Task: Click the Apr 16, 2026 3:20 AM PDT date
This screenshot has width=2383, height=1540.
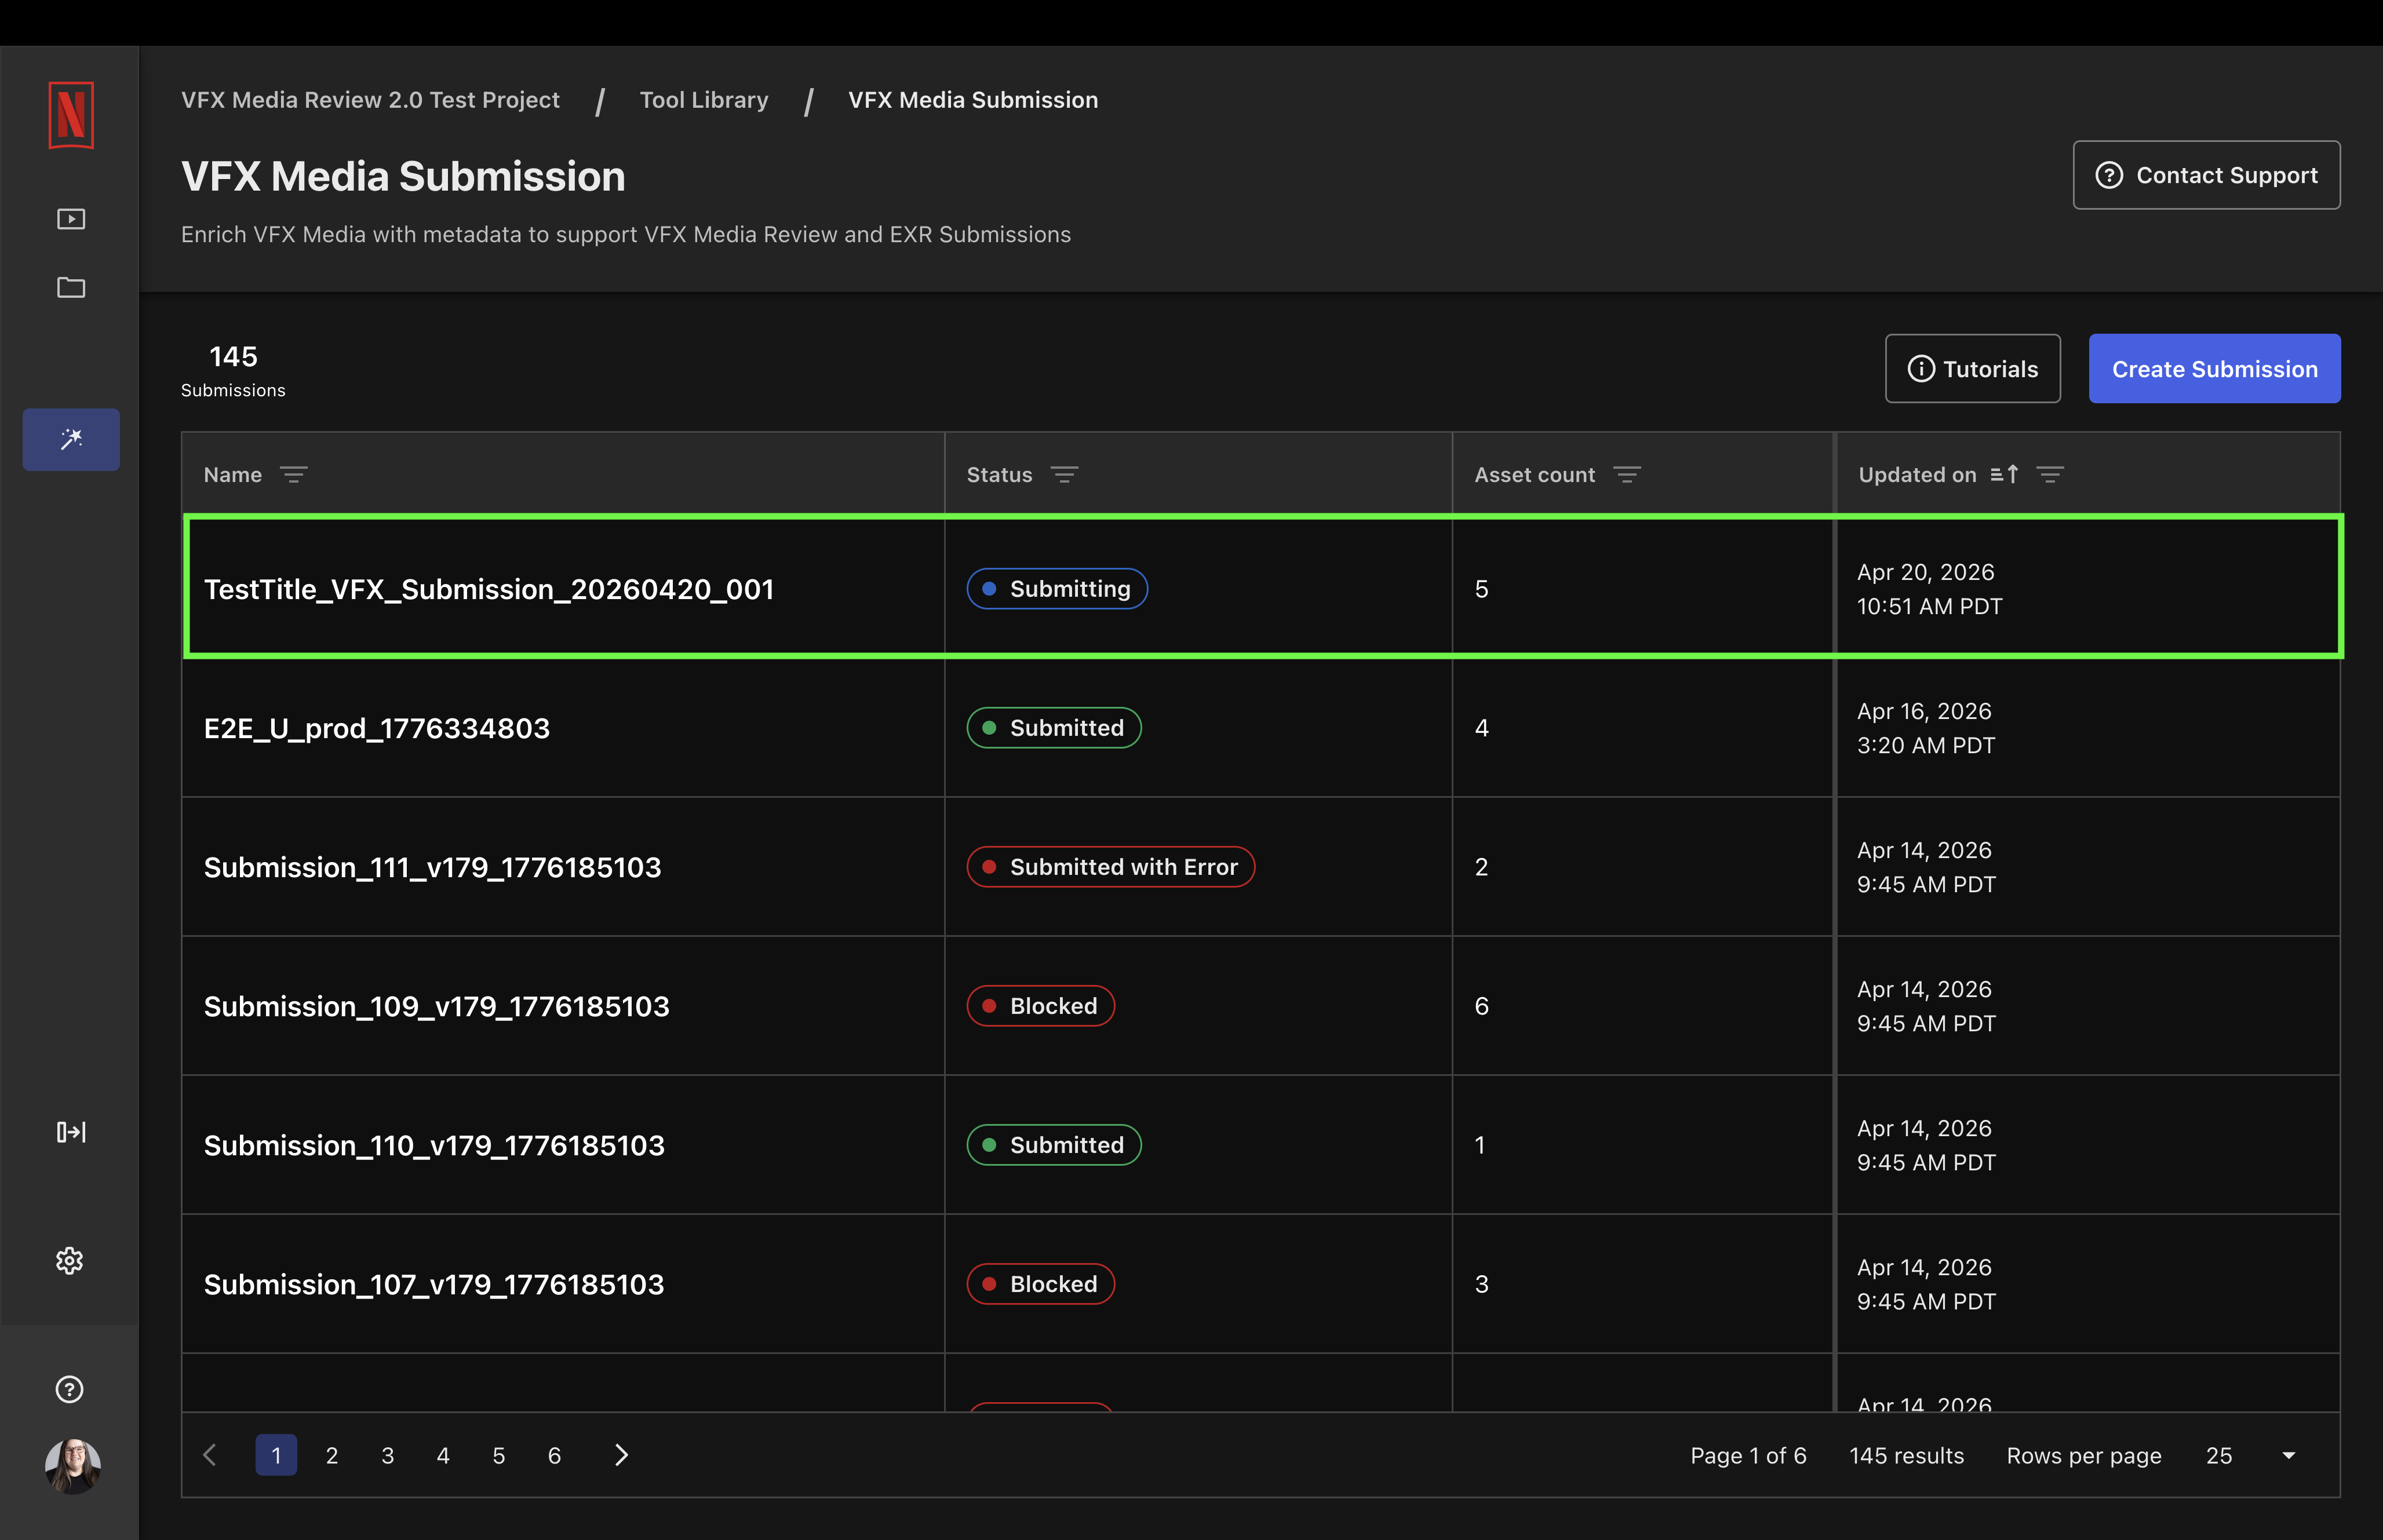Action: tap(1926, 728)
